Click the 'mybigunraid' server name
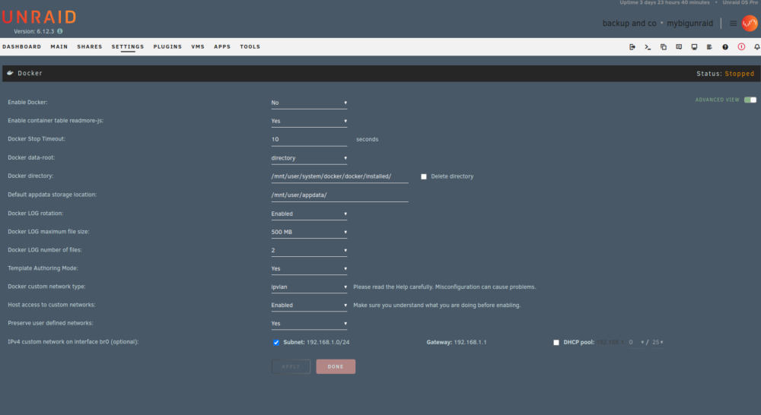 (689, 24)
